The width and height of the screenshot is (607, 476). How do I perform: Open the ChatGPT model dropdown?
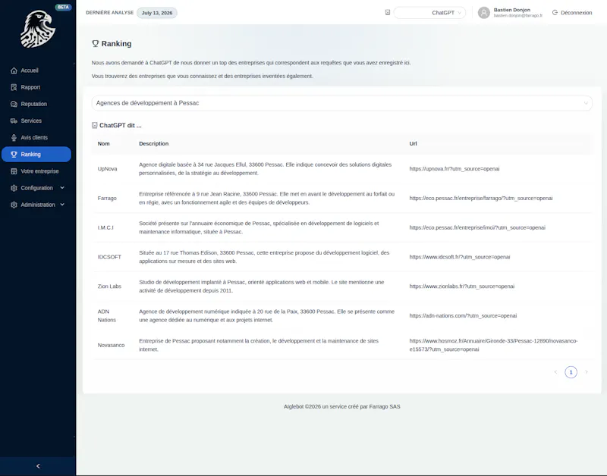tap(429, 13)
